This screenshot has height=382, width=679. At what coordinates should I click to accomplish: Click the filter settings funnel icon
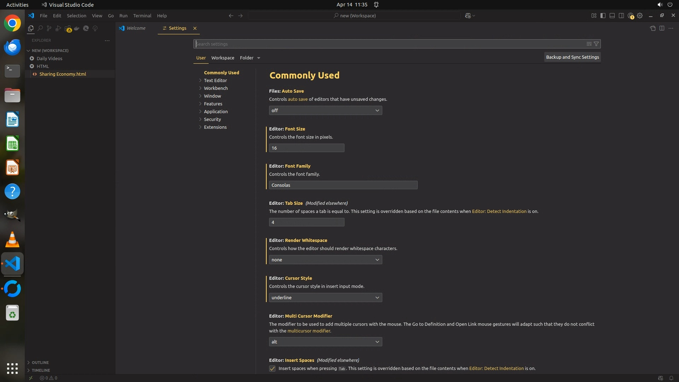click(596, 44)
